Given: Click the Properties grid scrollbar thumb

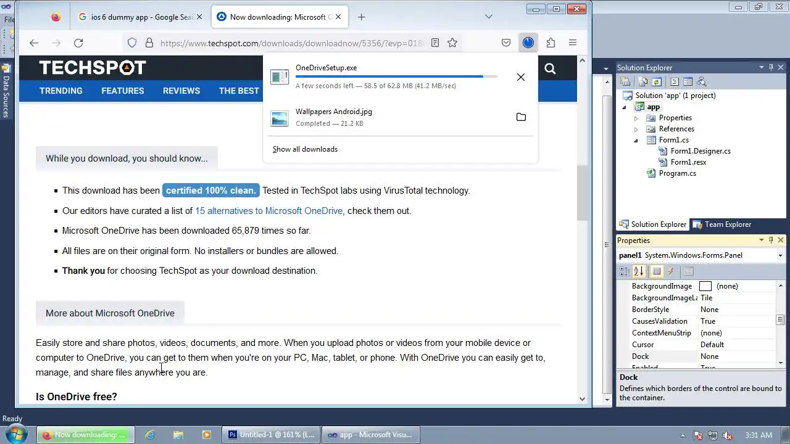Looking at the screenshot, I should coord(780,319).
